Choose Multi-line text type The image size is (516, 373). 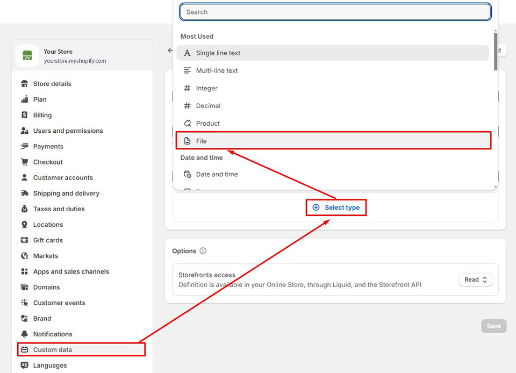(333, 70)
